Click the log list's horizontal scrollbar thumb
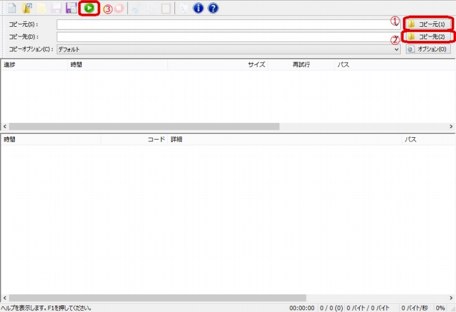The width and height of the screenshot is (456, 312). pos(157,298)
